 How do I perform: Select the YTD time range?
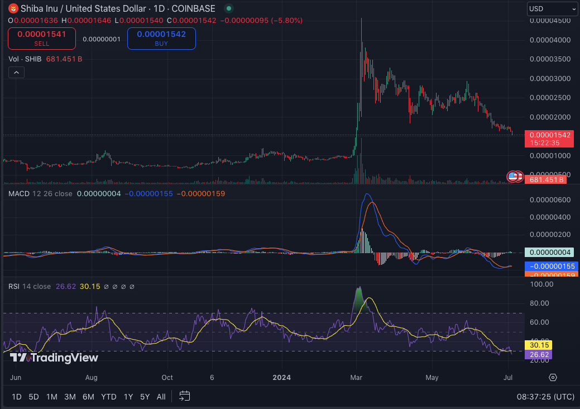point(109,397)
